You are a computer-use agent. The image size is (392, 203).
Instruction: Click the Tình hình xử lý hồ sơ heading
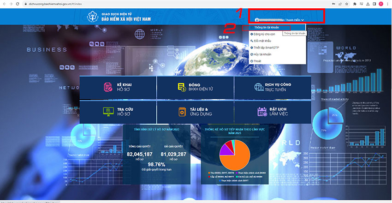(x=156, y=129)
